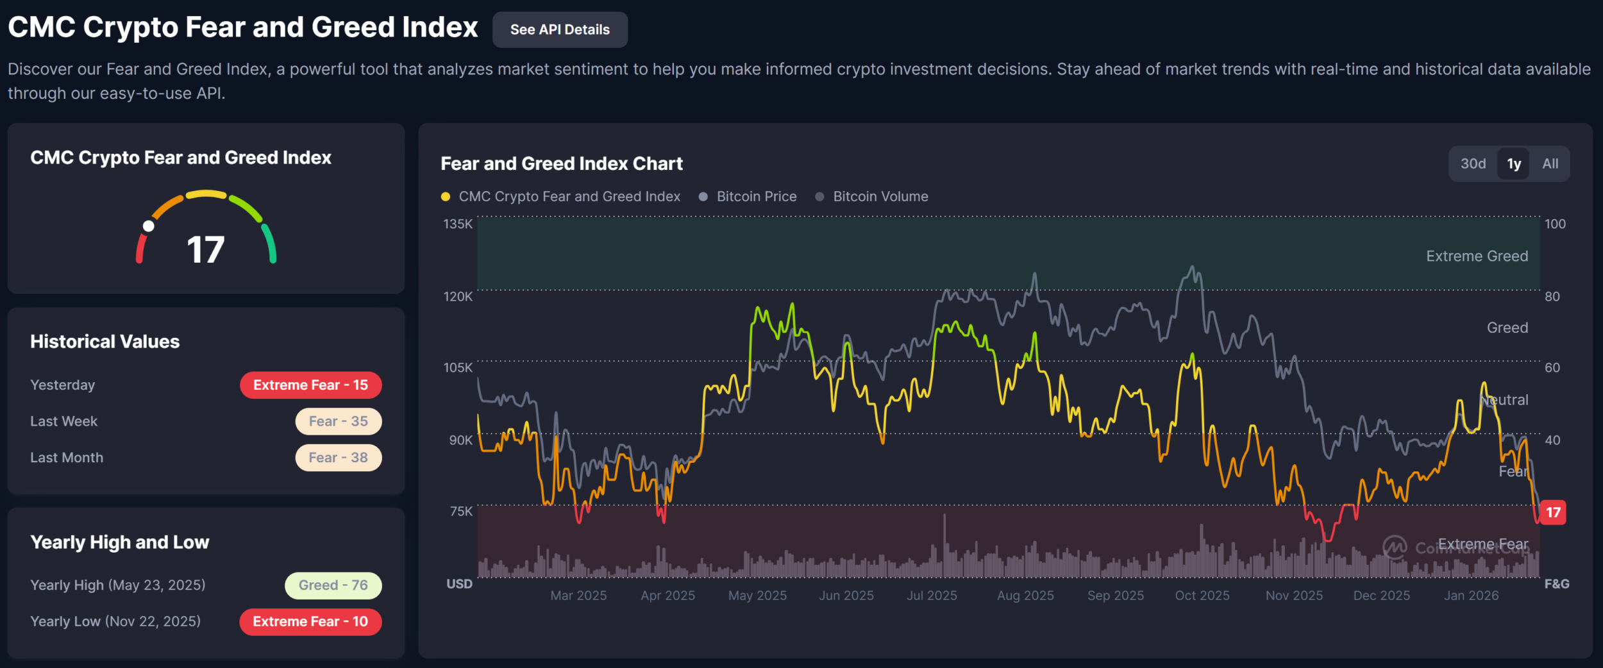Image resolution: width=1603 pixels, height=668 pixels.
Task: Show the All time chart range
Action: click(1550, 164)
